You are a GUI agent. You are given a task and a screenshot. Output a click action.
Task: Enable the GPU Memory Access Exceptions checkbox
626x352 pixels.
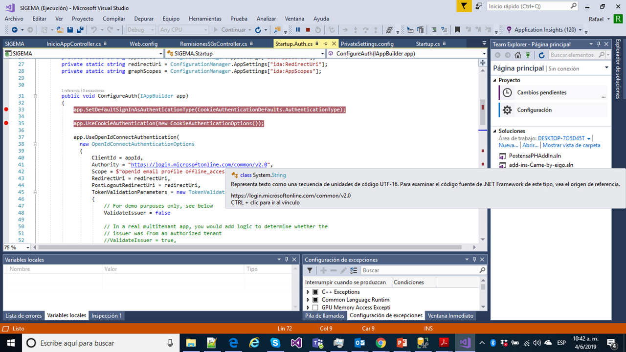coord(314,308)
